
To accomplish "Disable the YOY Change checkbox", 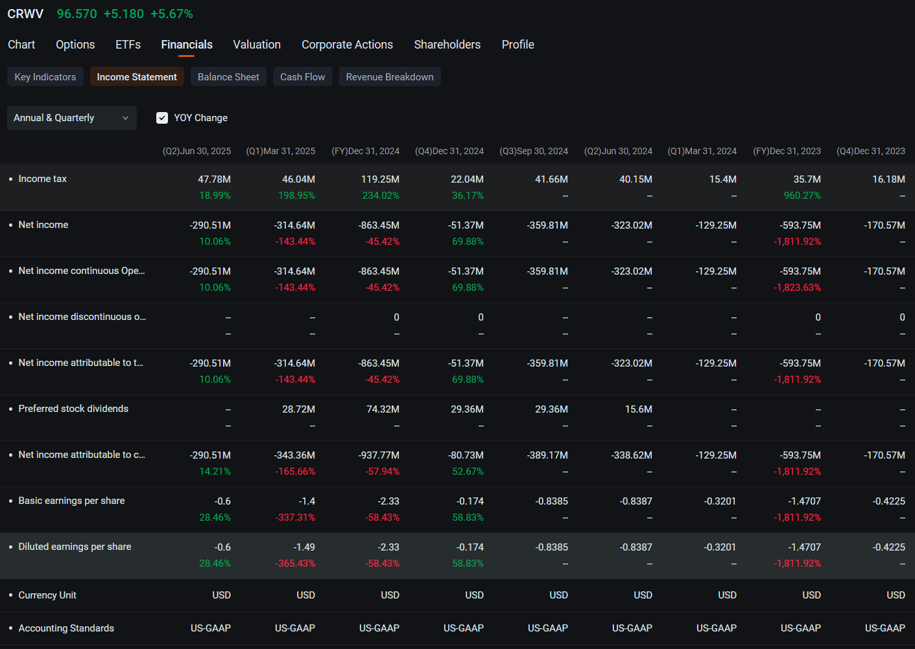I will pyautogui.click(x=161, y=117).
